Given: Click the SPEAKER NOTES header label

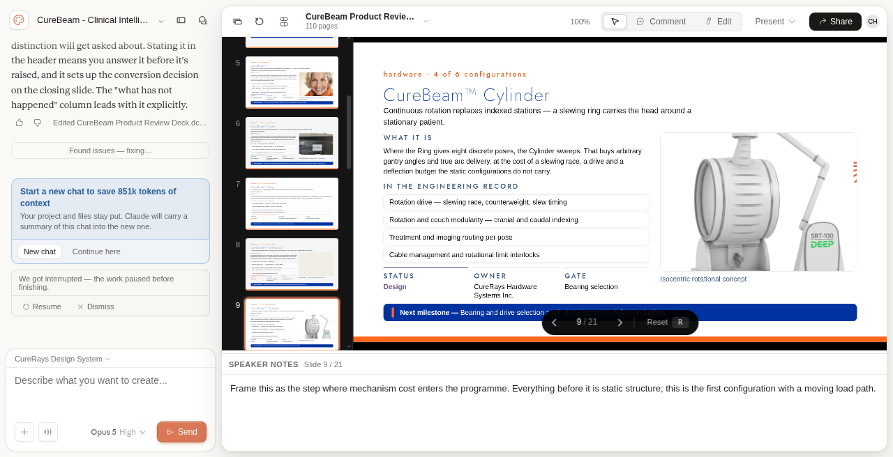Looking at the screenshot, I should (x=264, y=364).
